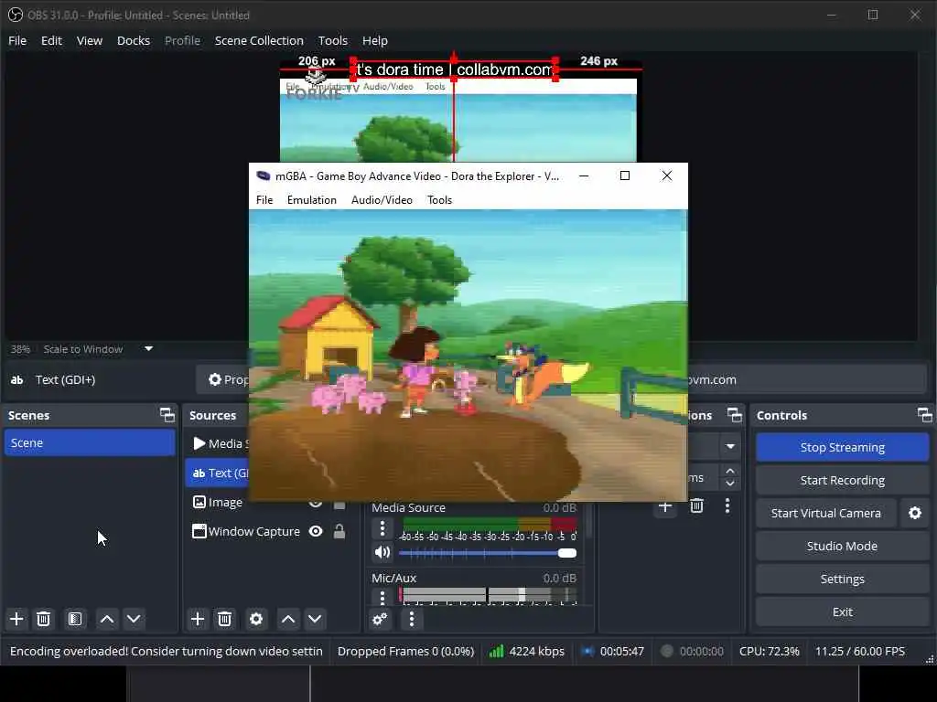Screen dimensions: 937x702
Task: Open virtual camera settings gear icon
Action: pyautogui.click(x=915, y=514)
